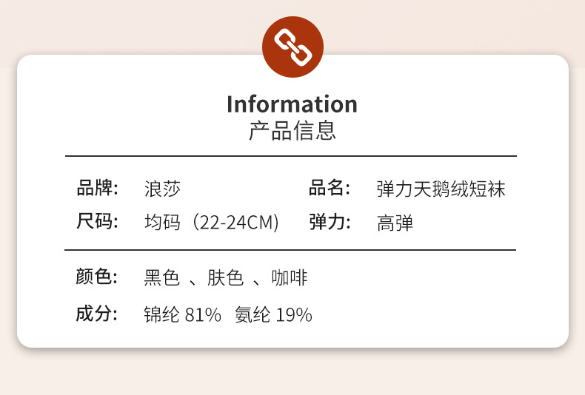The image size is (585, 395).
Task: Click the brand name 浪莎
Action: (x=162, y=189)
